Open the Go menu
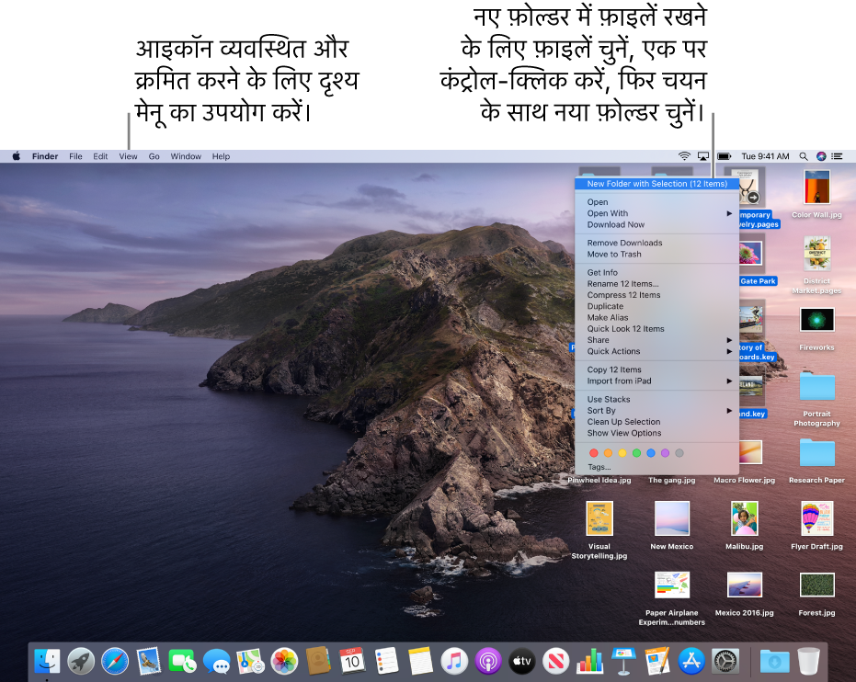Image resolution: width=856 pixels, height=682 pixels. [154, 156]
